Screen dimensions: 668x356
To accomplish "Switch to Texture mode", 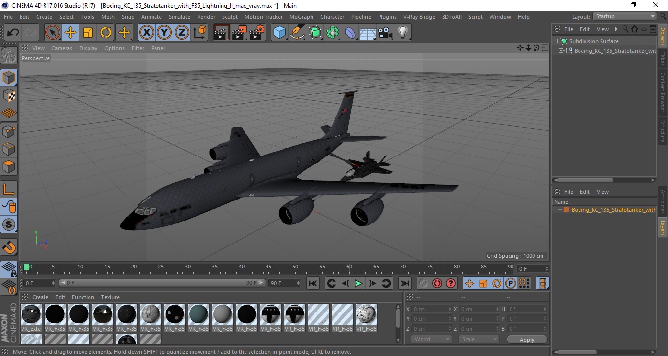I will [9, 95].
